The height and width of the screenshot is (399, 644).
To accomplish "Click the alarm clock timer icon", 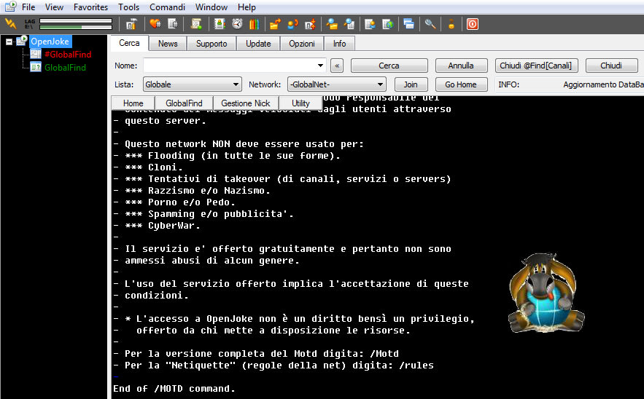I will pos(237,24).
